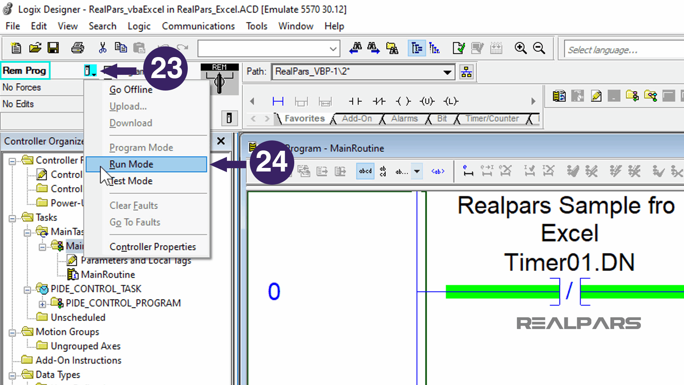Zoom out with the magnifier icon
The width and height of the screenshot is (684, 385).
[539, 48]
